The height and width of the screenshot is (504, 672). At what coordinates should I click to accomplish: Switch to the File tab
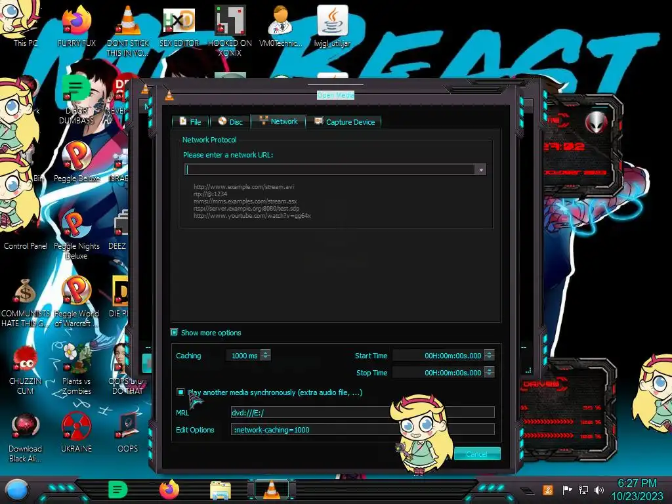click(x=190, y=121)
